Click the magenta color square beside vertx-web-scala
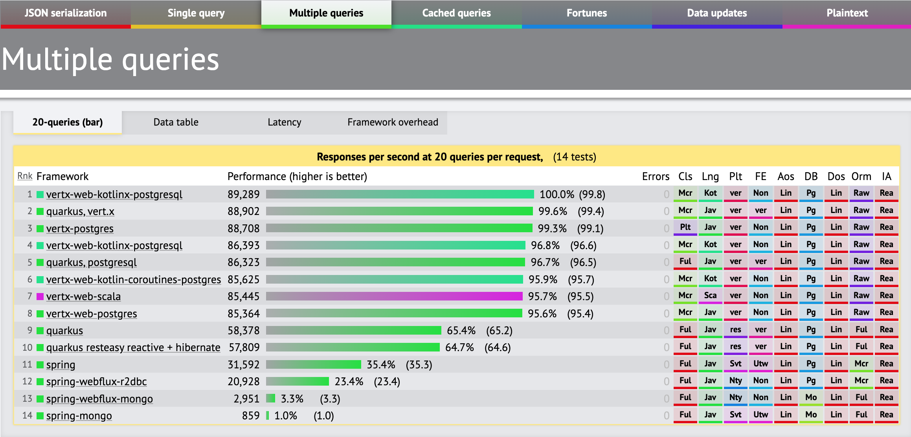The image size is (911, 437). (40, 297)
